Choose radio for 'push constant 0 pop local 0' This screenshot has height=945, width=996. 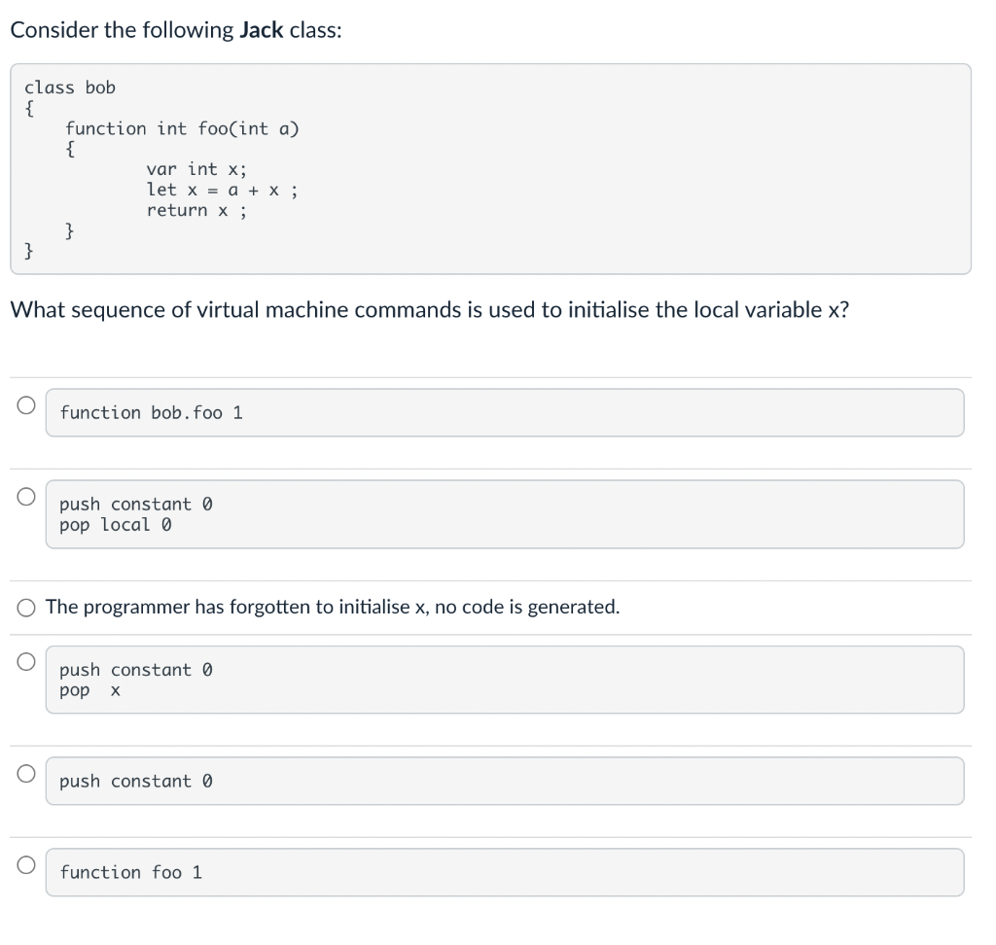(x=26, y=495)
